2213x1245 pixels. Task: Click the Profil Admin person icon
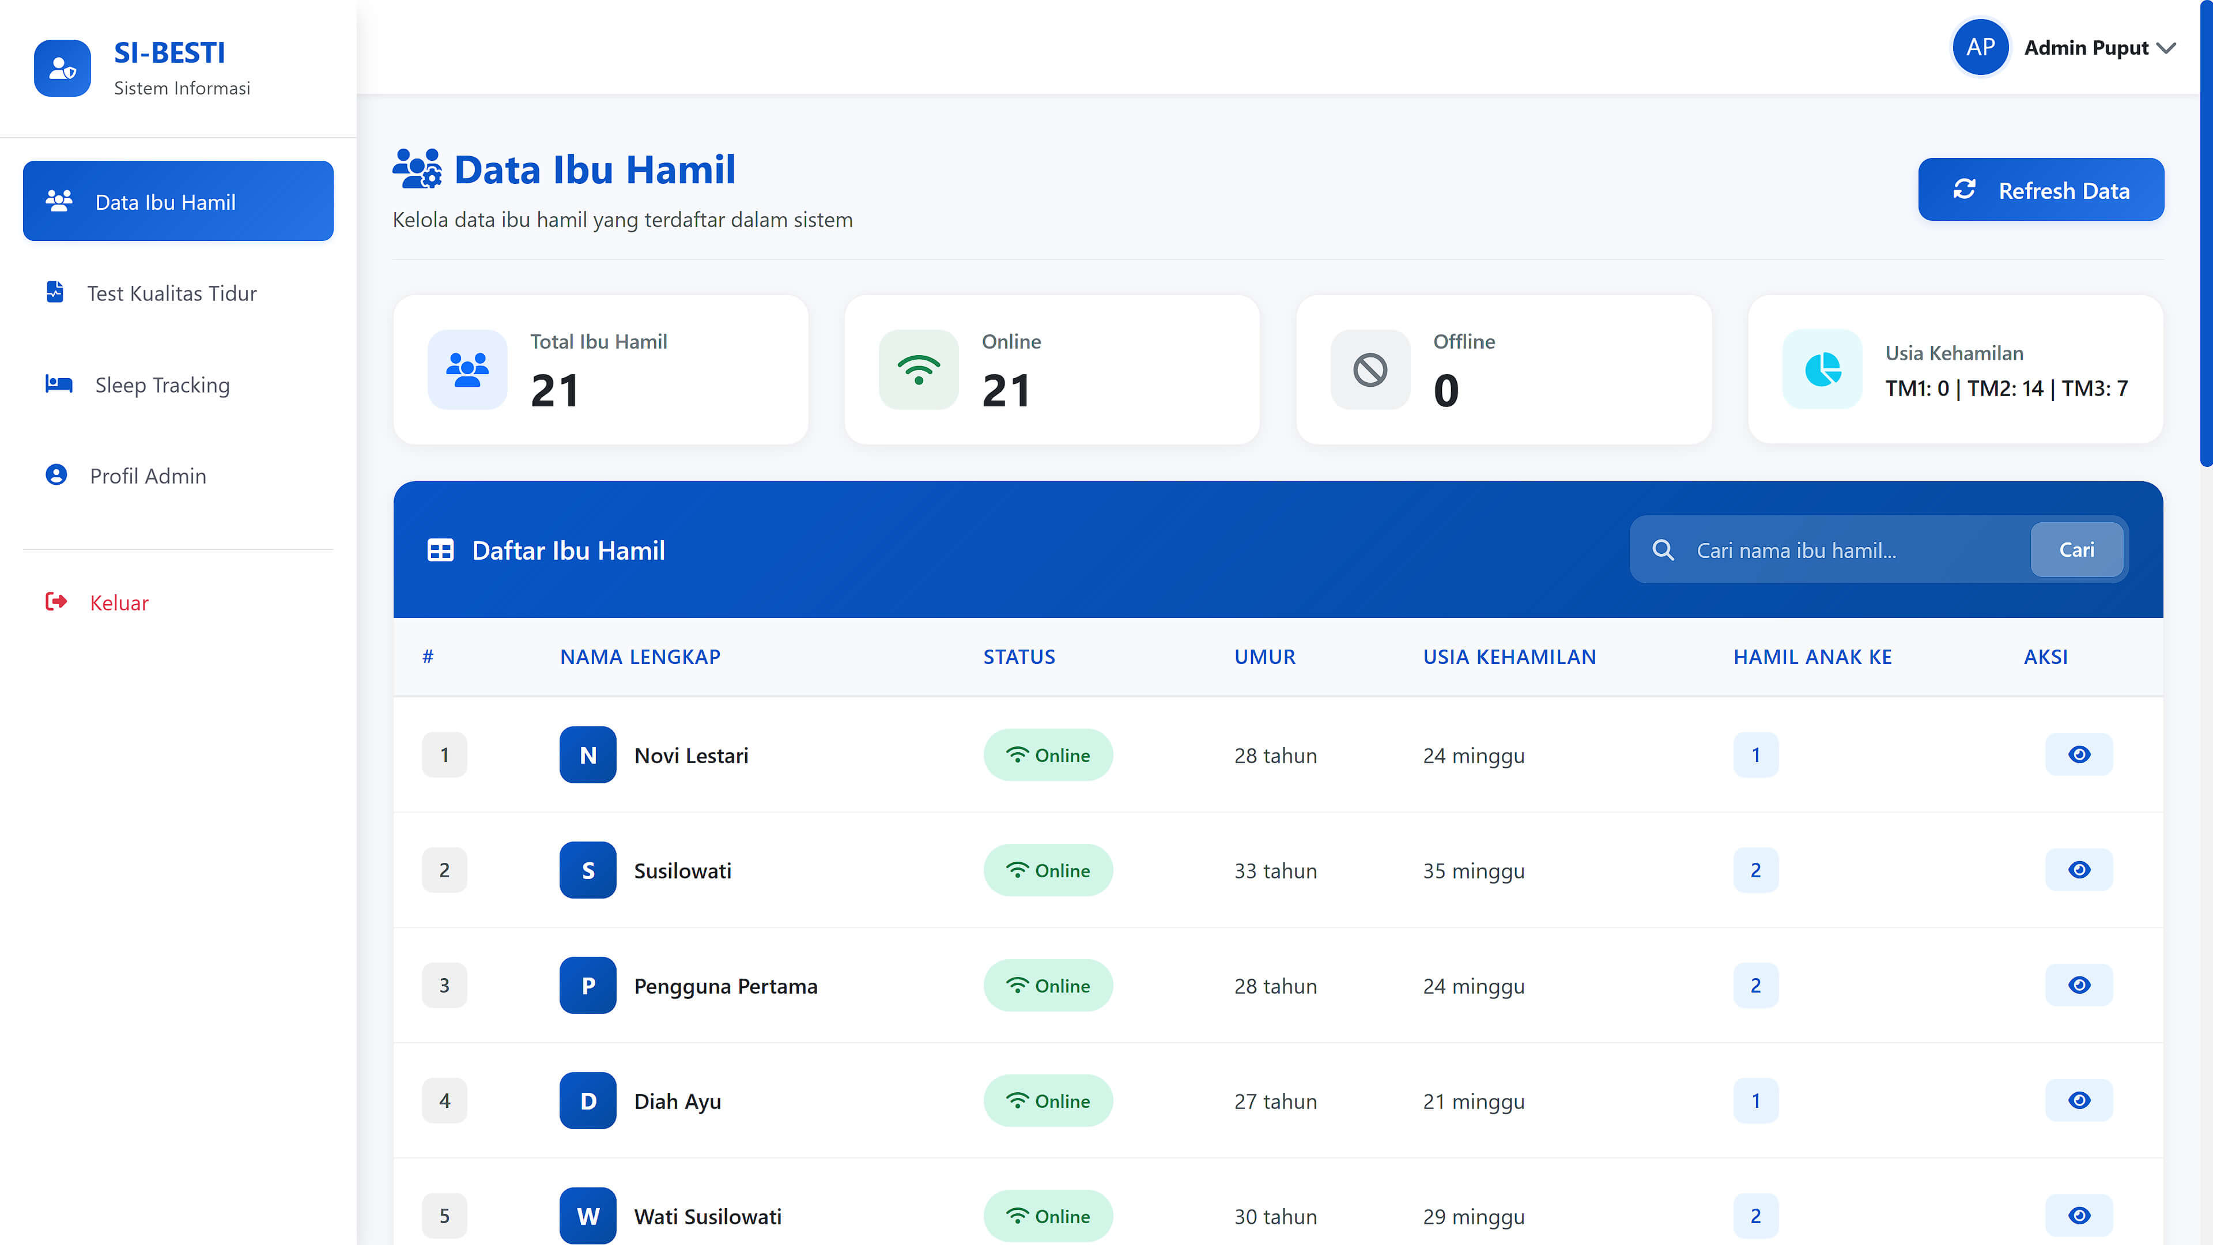click(x=55, y=474)
